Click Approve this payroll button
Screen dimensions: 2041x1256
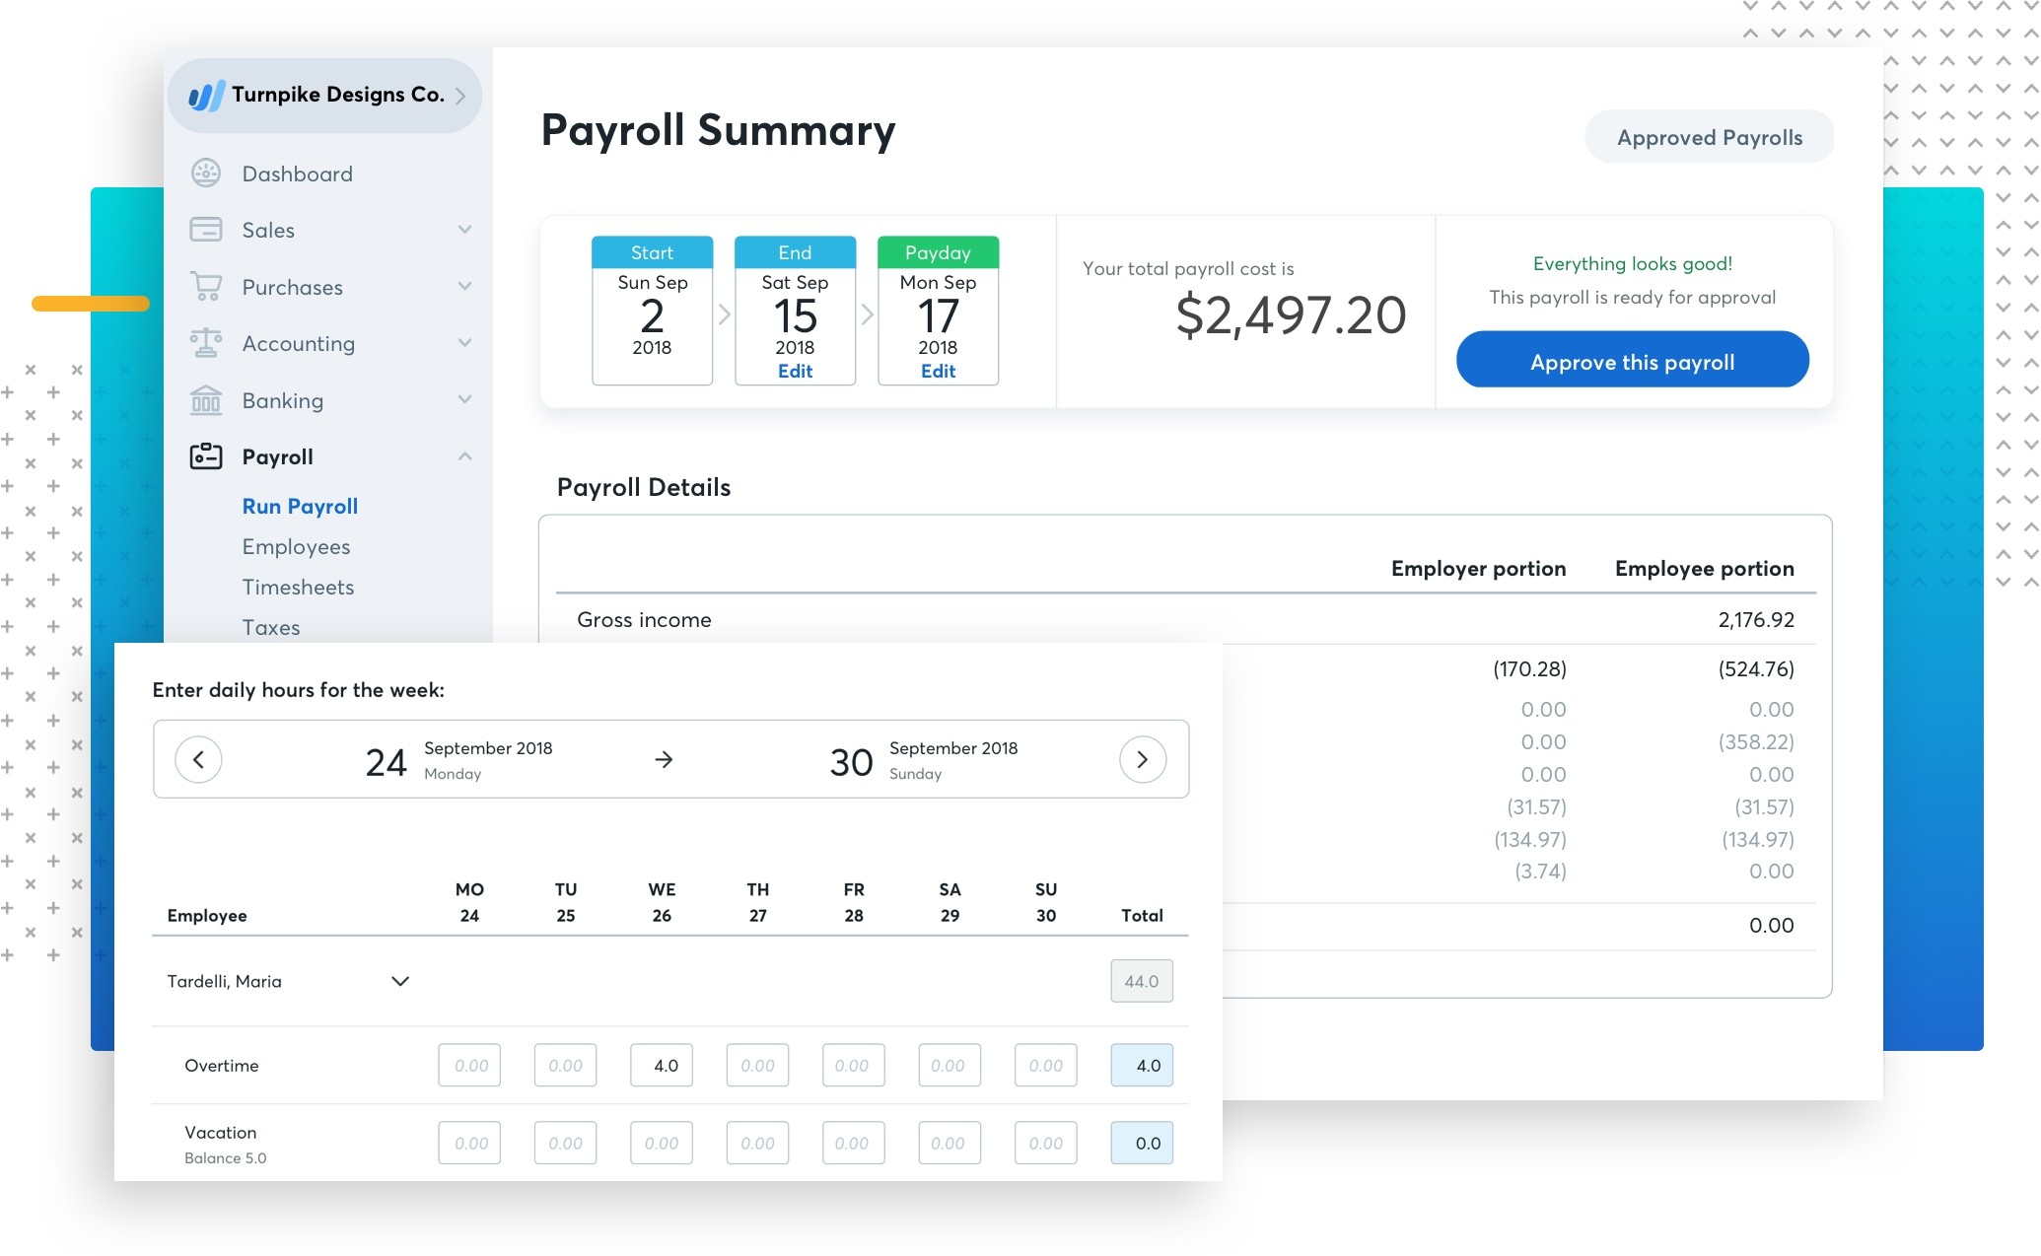1632,360
